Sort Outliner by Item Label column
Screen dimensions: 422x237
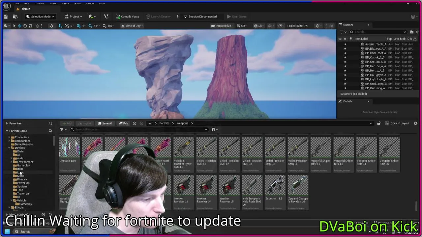point(361,39)
